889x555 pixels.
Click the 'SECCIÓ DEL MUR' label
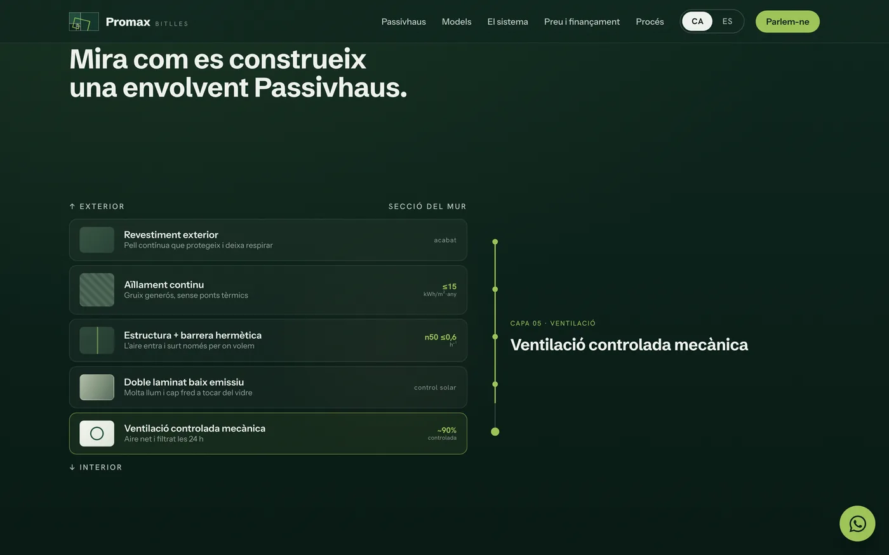point(427,207)
